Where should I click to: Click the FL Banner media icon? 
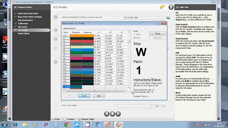point(65,119)
